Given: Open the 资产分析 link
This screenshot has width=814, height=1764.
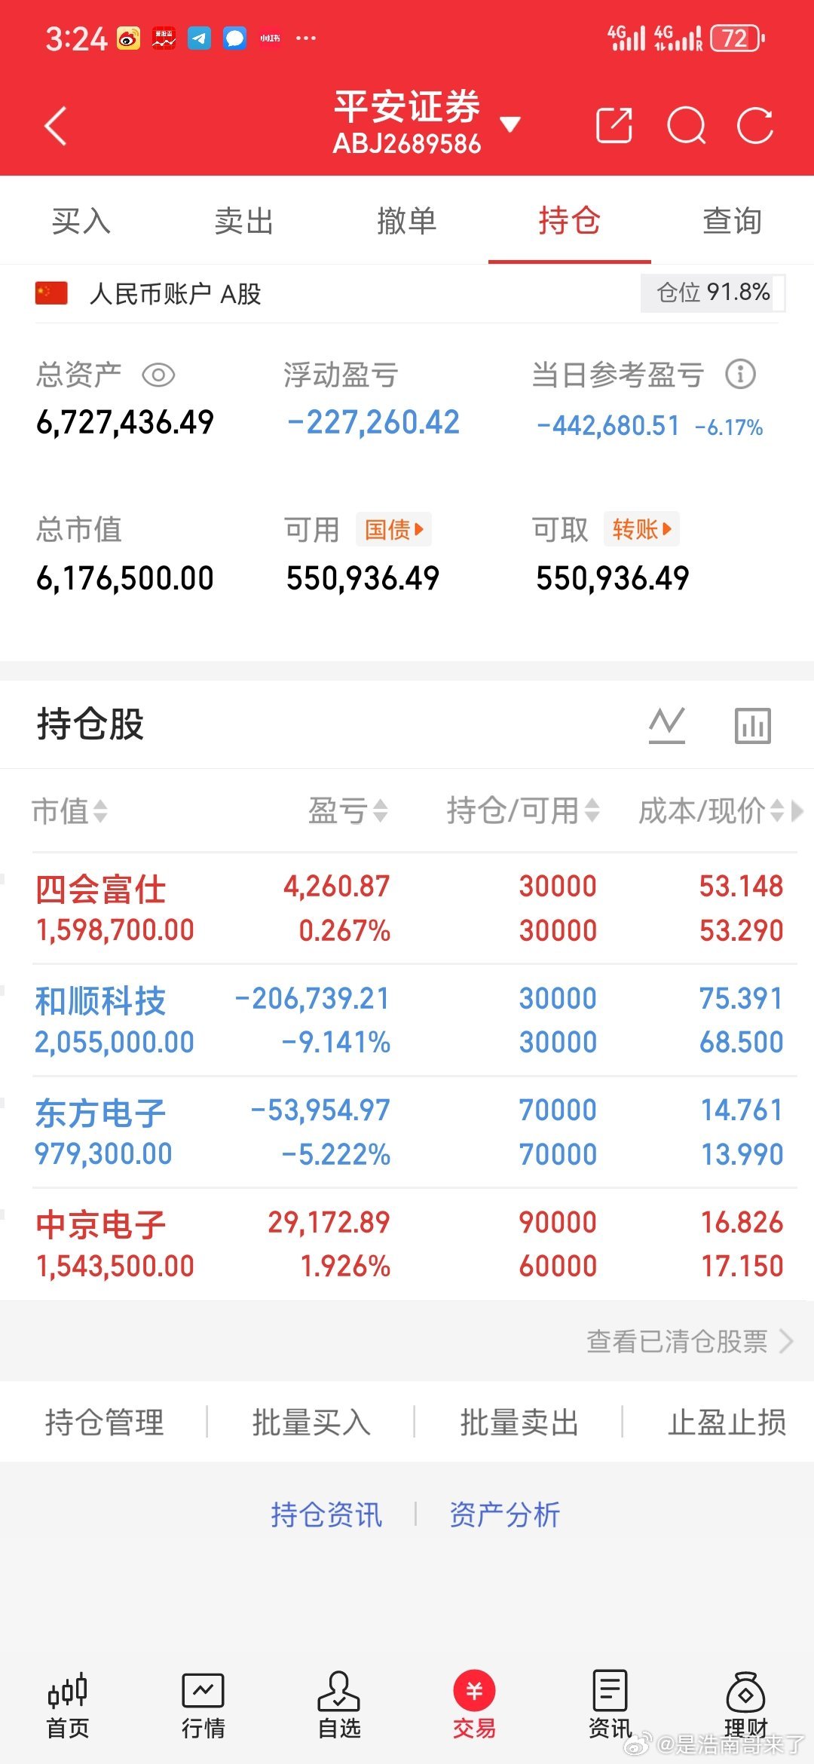Looking at the screenshot, I should [x=505, y=1514].
